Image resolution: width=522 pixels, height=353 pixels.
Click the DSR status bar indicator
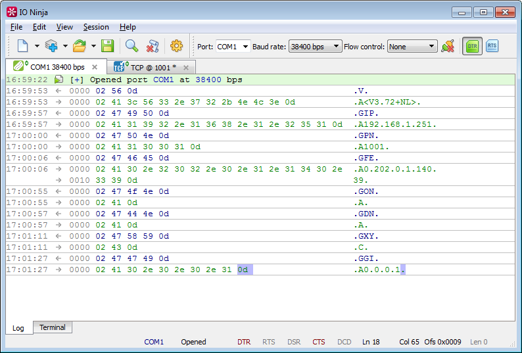(x=294, y=342)
